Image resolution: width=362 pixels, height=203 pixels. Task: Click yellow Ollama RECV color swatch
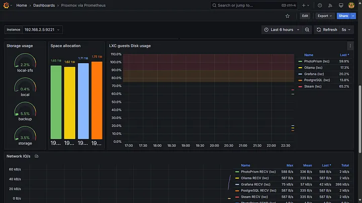click(237, 178)
